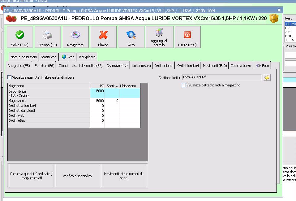Viewport: 296px width, 201px height.
Task: Close the article dialog with the X button
Action: click(x=279, y=10)
